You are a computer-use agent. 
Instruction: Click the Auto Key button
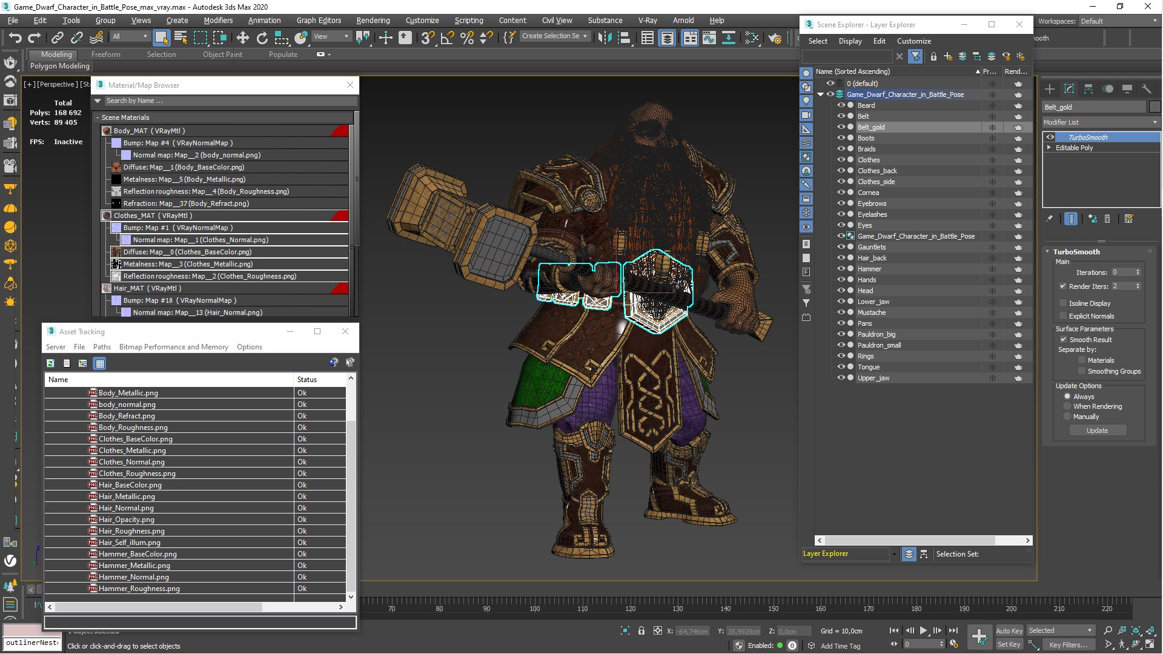pyautogui.click(x=1009, y=631)
